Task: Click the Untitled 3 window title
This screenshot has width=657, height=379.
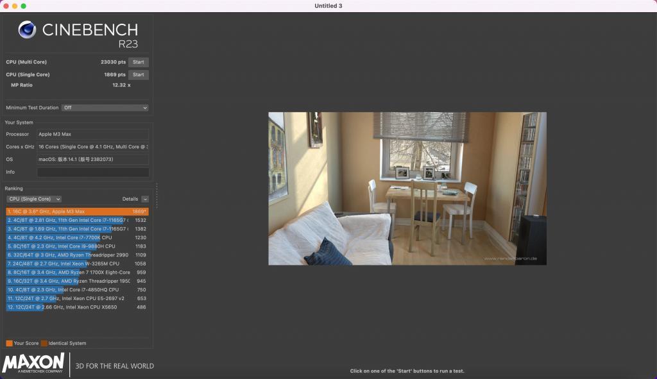Action: tap(328, 6)
